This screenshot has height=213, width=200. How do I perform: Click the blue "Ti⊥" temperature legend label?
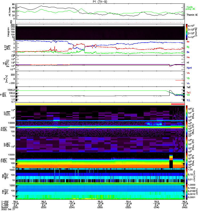(x=188, y=100)
